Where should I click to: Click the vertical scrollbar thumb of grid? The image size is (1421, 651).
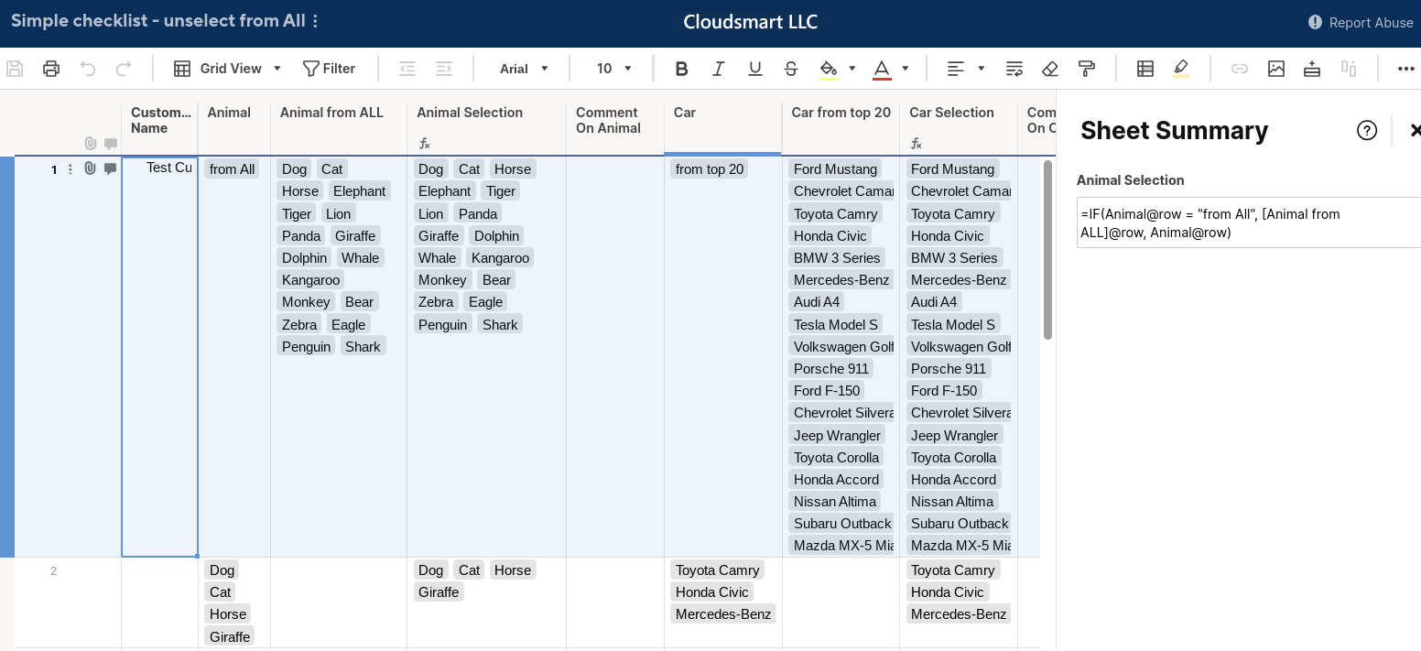pyautogui.click(x=1047, y=249)
